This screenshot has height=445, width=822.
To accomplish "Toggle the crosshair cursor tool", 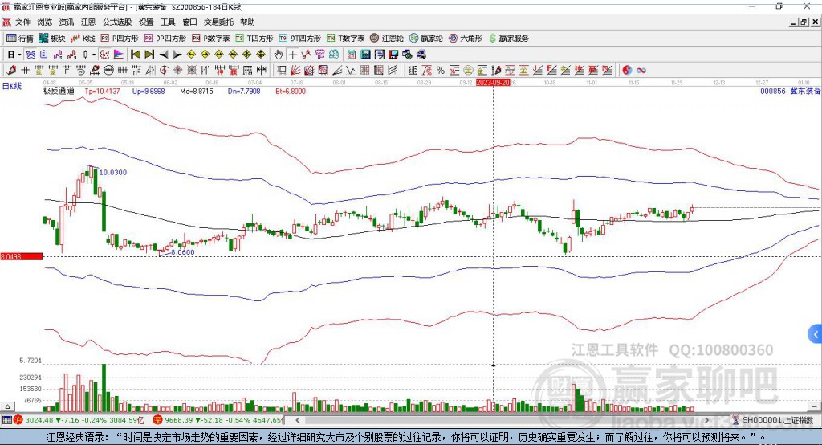I will (292, 54).
